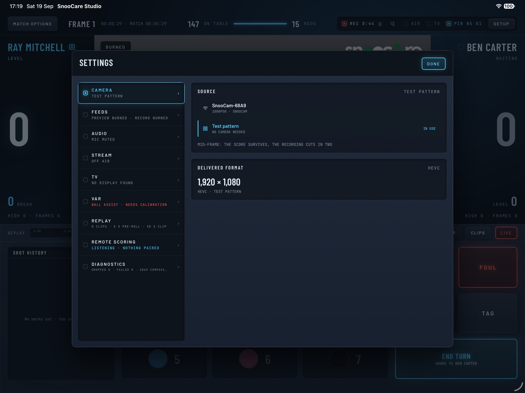525x393 pixels.
Task: Click the red REC indicator icon
Action: [344, 24]
